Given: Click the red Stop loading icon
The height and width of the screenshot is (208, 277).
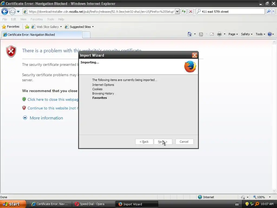Looking at the screenshot, I should (x=191, y=12).
